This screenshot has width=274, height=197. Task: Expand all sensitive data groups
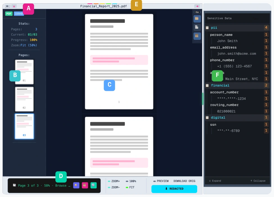pyautogui.click(x=215, y=181)
